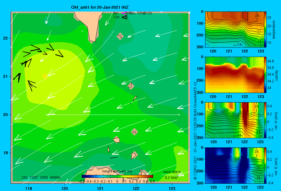This screenshot has width=281, height=191.
Task: Click the '0.5' tick on the height anomaly scale
Action: (152, 181)
